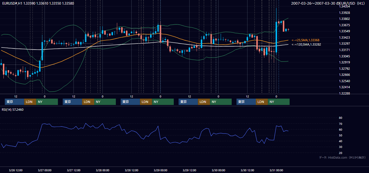Click price label 1.34054
The image size is (369, 173).
[344, 6]
